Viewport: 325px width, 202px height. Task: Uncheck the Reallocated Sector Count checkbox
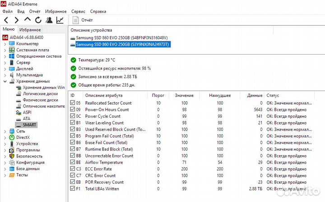(74, 103)
